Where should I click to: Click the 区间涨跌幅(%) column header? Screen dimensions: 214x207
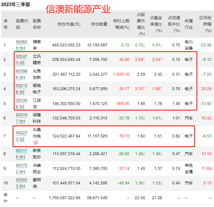(205, 24)
